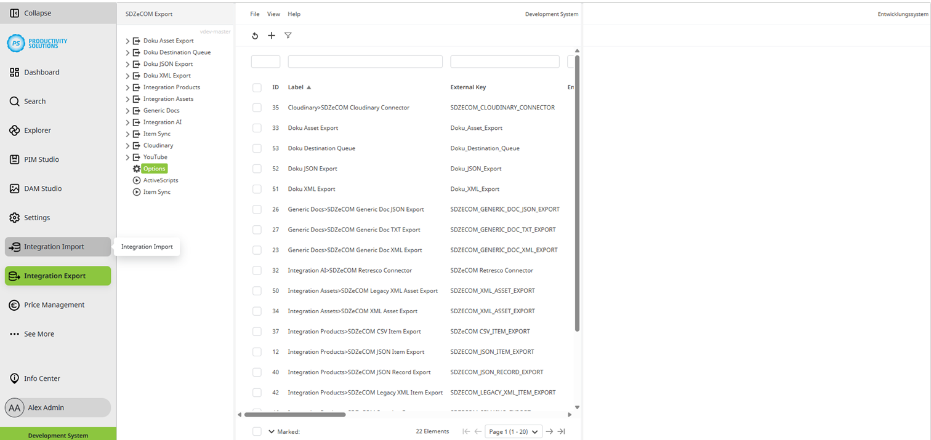The width and height of the screenshot is (931, 440).
Task: Open the Add (plus) icon to create export
Action: point(272,36)
